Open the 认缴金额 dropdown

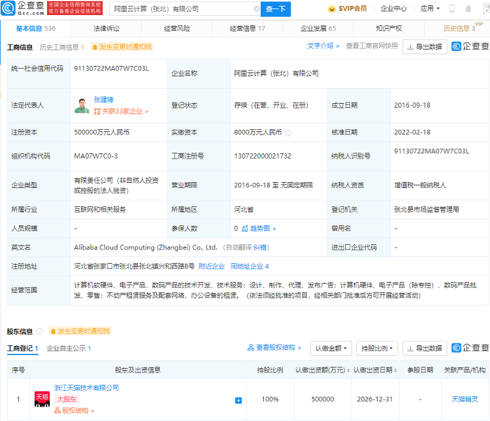point(331,349)
